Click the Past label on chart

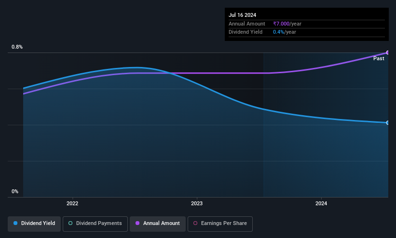pyautogui.click(x=379, y=59)
